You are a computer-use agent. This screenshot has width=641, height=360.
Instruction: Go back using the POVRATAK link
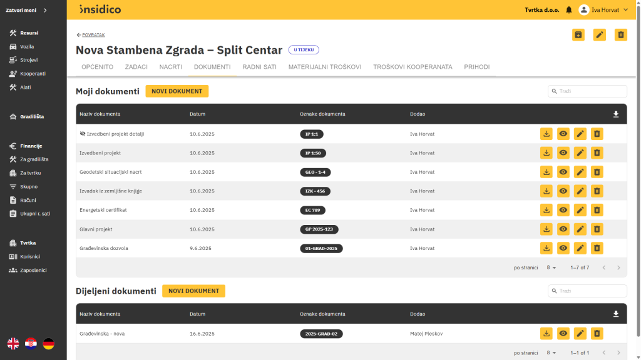tap(91, 35)
